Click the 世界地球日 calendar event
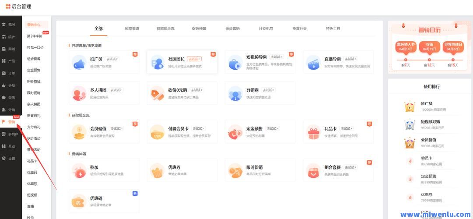The image size is (473, 219). 453,46
